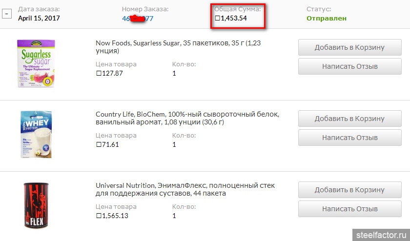Add Sugarless Sugar to cart with Добавить в Корзину
410x241 pixels.
pos(350,47)
